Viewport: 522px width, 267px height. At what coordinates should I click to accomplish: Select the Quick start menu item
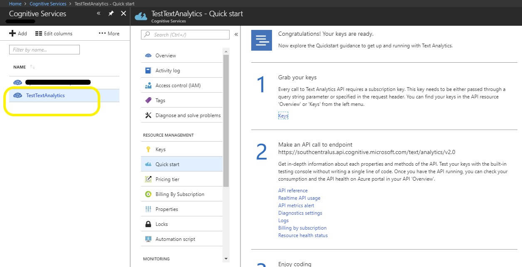[182, 164]
